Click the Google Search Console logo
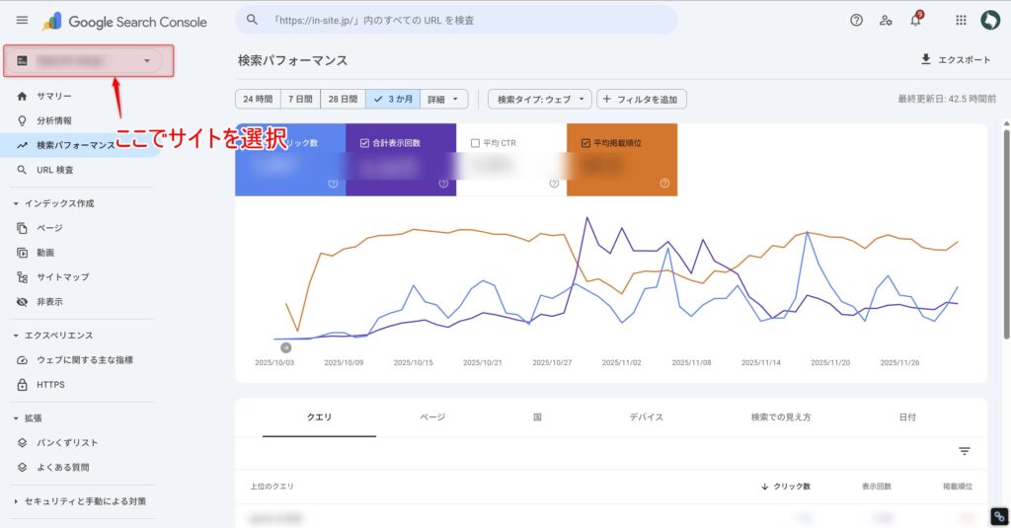This screenshot has width=1011, height=528. point(125,22)
